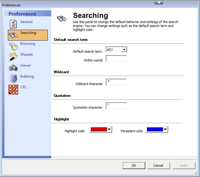Click the Wildcard character input field
The image size is (200, 177).
[x=116, y=82]
